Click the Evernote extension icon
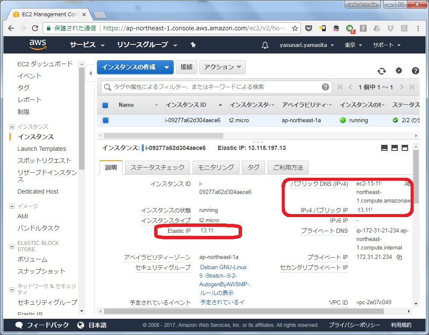 point(336,28)
